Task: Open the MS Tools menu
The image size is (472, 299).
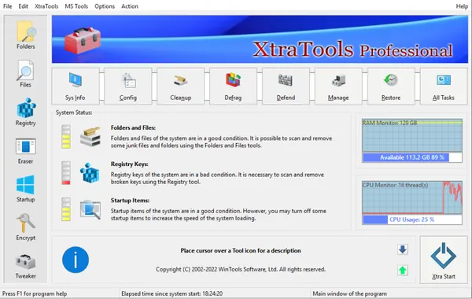Action: (76, 6)
